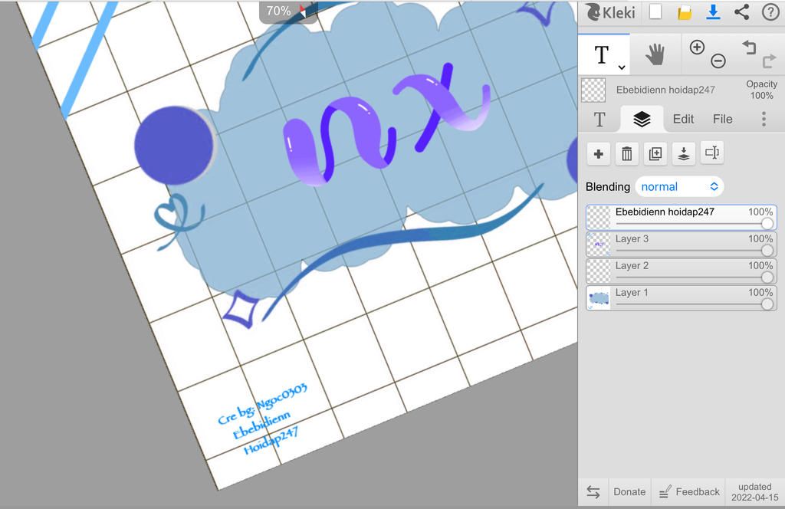Click the Kleki logo
The height and width of the screenshot is (509, 785).
611,12
